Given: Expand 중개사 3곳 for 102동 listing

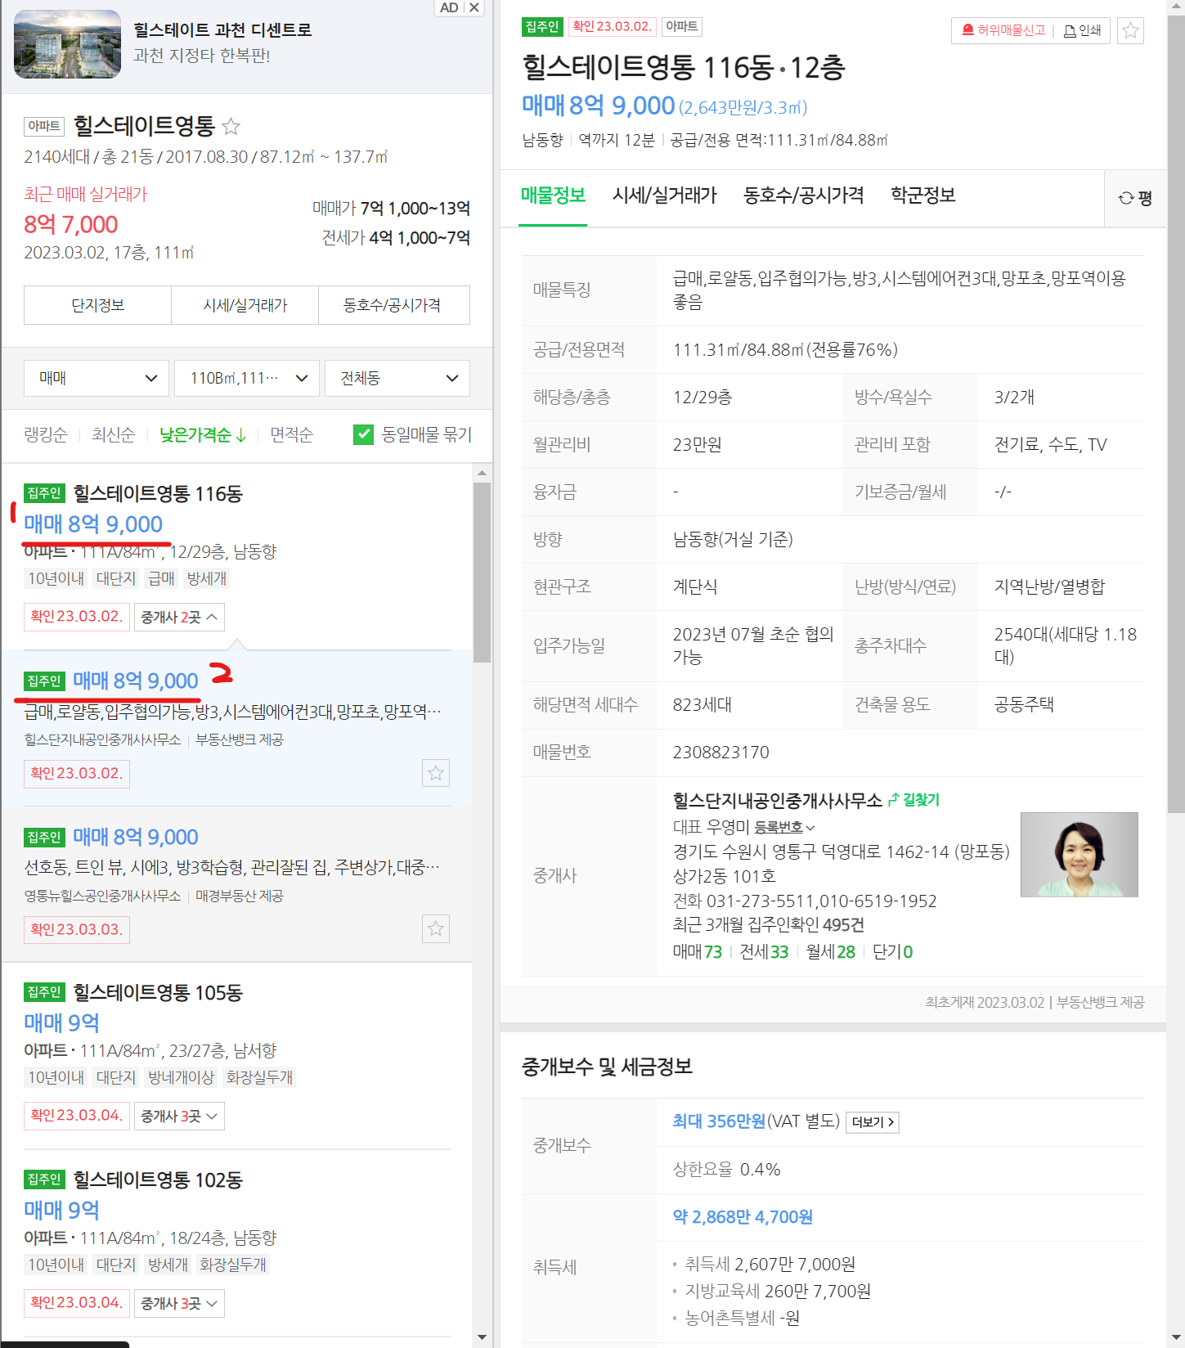Looking at the screenshot, I should [179, 1303].
